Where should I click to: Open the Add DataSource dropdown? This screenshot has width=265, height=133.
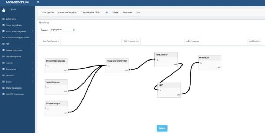(51, 41)
